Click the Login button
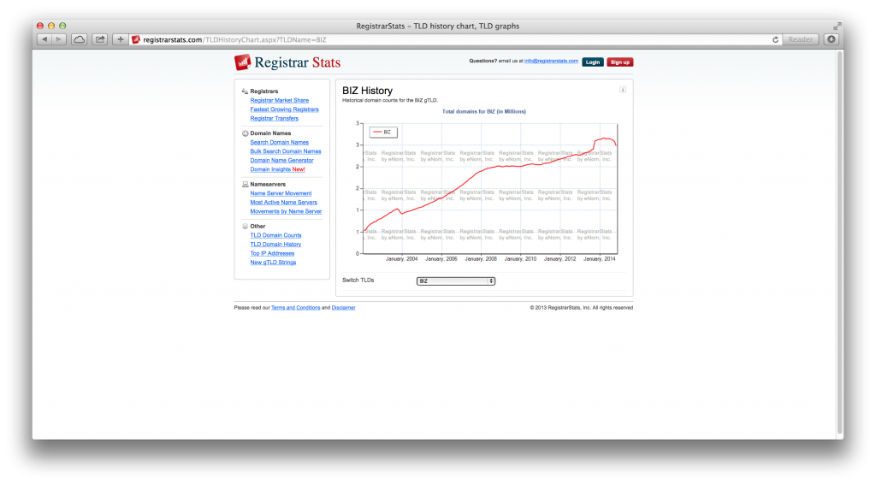Image resolution: width=876 pixels, height=484 pixels. (592, 62)
